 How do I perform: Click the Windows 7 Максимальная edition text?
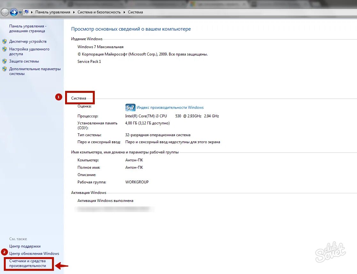pos(100,47)
